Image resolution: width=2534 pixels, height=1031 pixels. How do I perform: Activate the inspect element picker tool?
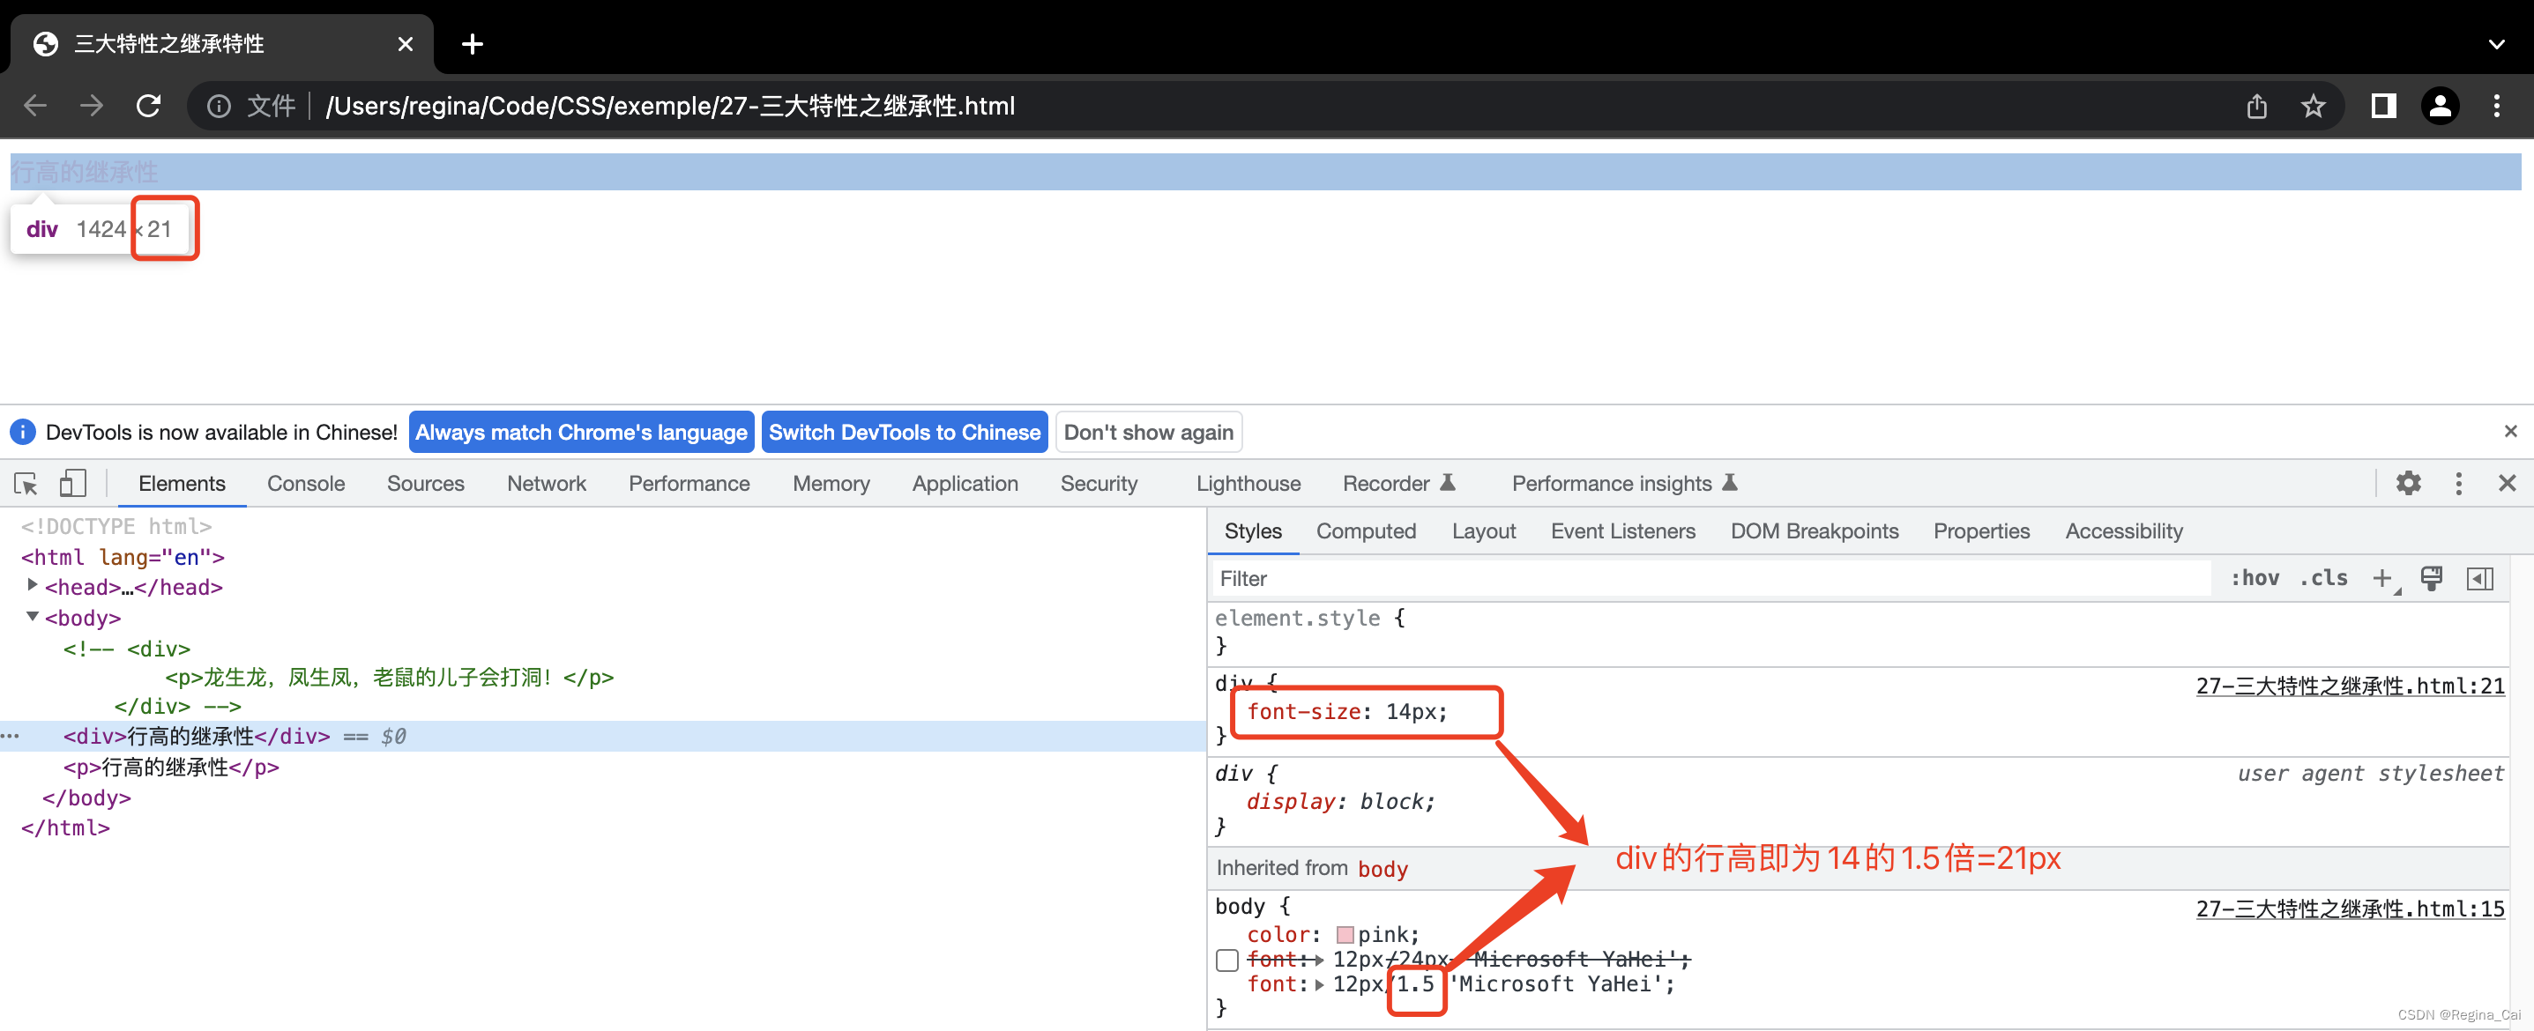point(26,484)
